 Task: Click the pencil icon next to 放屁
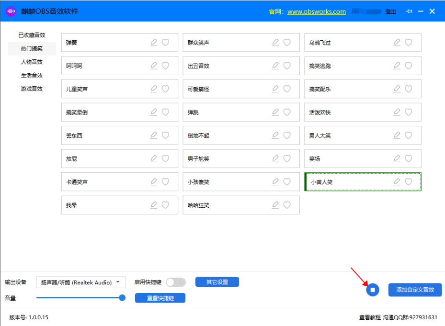tap(154, 158)
